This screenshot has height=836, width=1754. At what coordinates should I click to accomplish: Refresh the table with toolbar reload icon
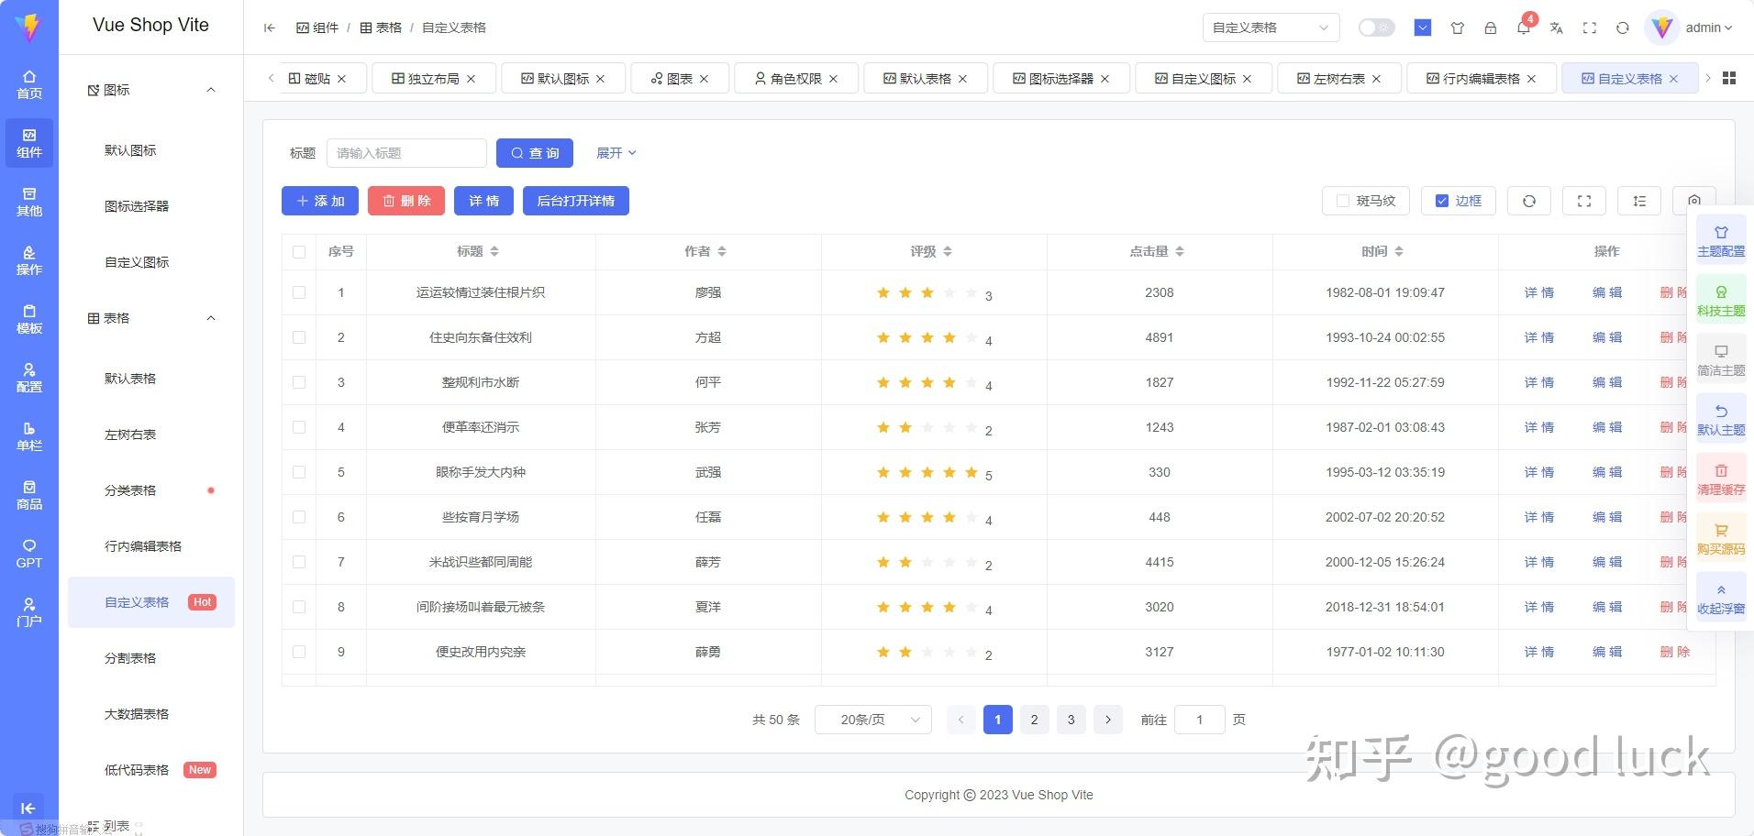[1529, 201]
